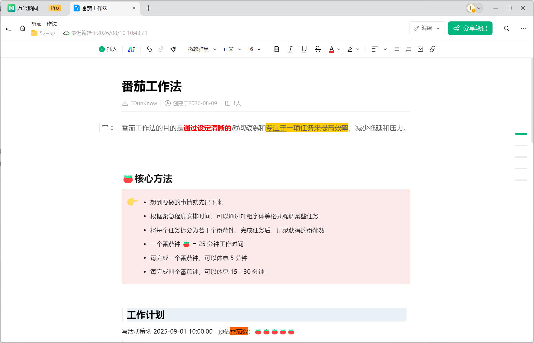Click the Pro badge
Image resolution: width=534 pixels, height=343 pixels.
click(55, 8)
